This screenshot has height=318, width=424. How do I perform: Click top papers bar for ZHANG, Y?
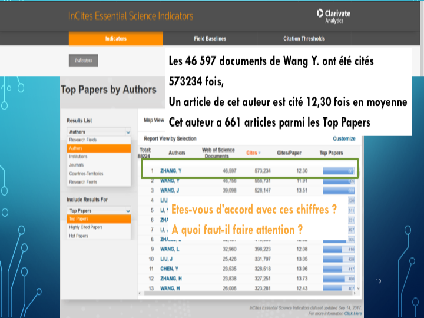pyautogui.click(x=339, y=171)
